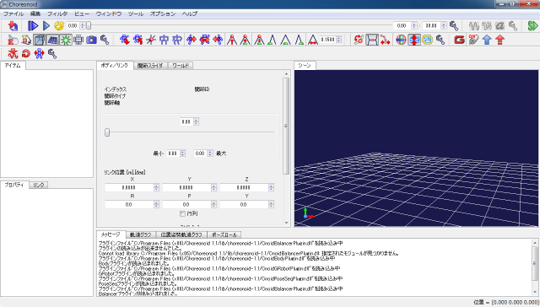Click the scene edit mode icon with red E
This screenshot has width=540, height=307.
pos(13,40)
